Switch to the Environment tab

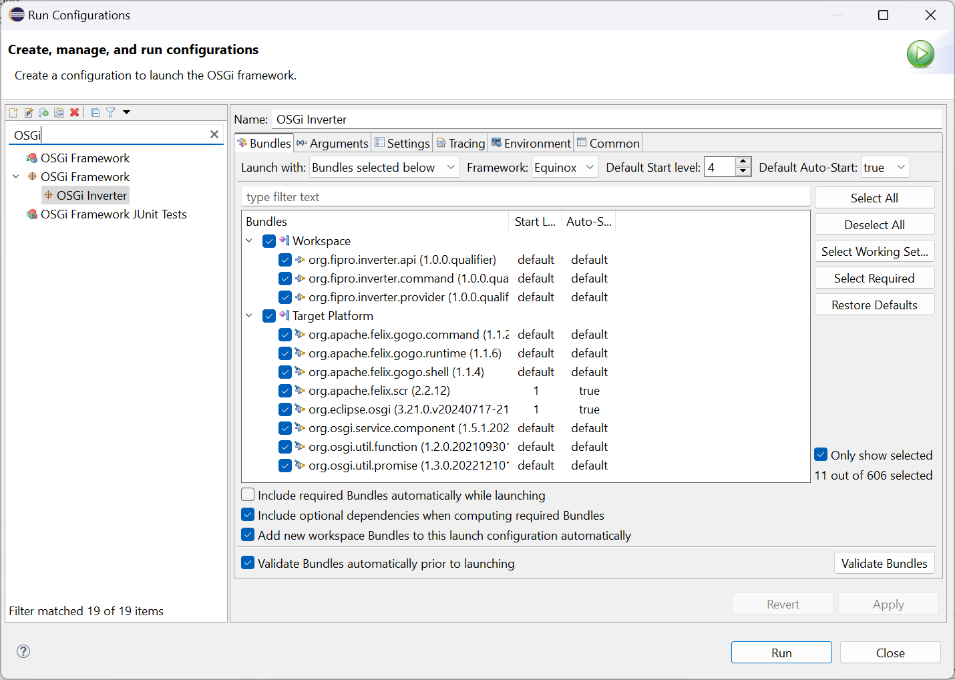coord(532,143)
